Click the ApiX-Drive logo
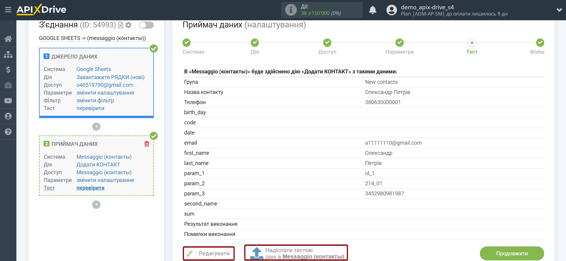Viewport: 566px width, 261px height. click(41, 10)
